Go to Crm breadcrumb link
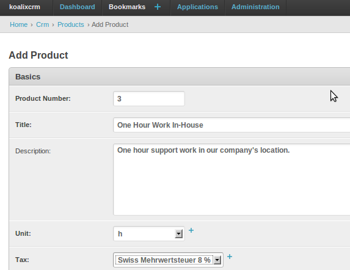 click(x=42, y=24)
